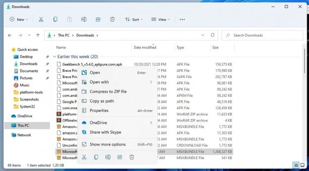Click the Delete trash icon in the top toolbar
The height and width of the screenshot is (171, 309).
tap(112, 19)
